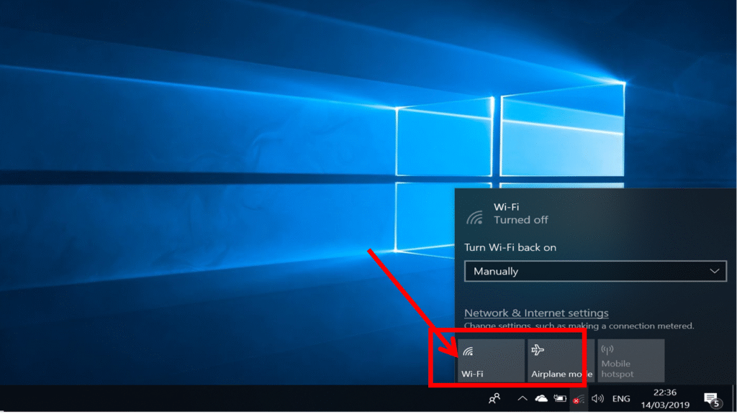737x414 pixels.
Task: Expand the hidden tray icons chevron
Action: click(x=523, y=398)
